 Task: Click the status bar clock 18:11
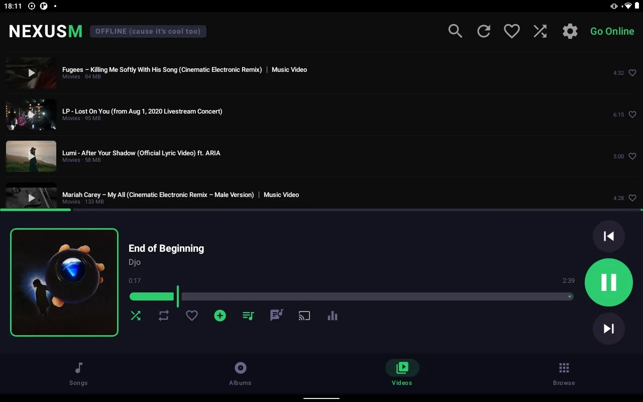pyautogui.click(x=13, y=6)
